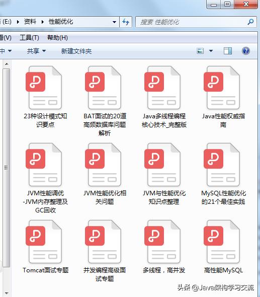This screenshot has height=297, width=260.
Task: Open the help question mark icon
Action: point(245,51)
